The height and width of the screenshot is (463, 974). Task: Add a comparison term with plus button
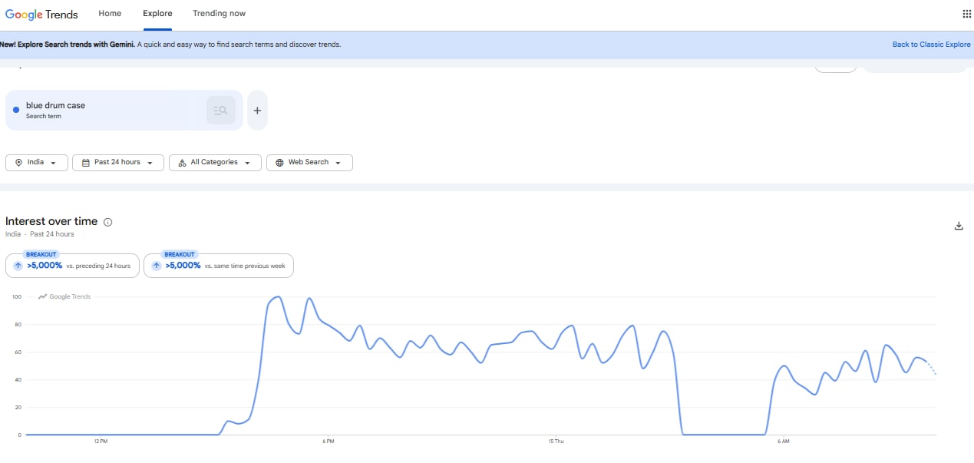pyautogui.click(x=257, y=111)
